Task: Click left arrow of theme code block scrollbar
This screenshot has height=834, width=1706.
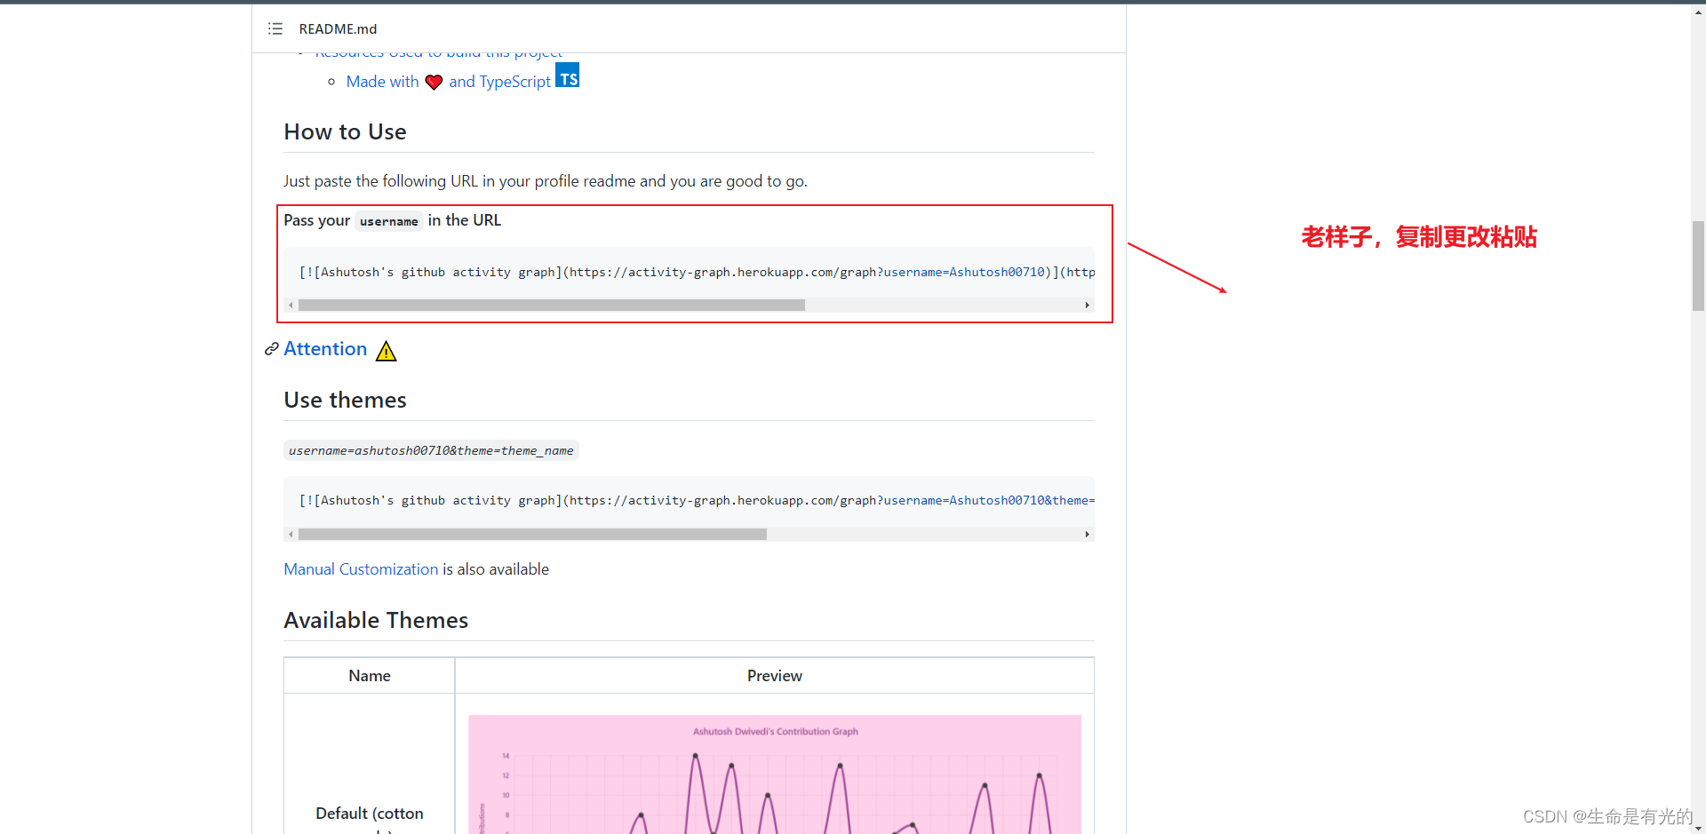Action: (x=291, y=534)
